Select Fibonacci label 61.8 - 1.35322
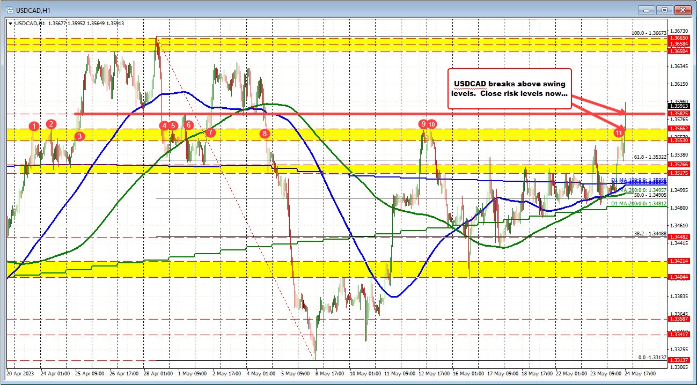The height and width of the screenshot is (385, 697). tap(650, 157)
